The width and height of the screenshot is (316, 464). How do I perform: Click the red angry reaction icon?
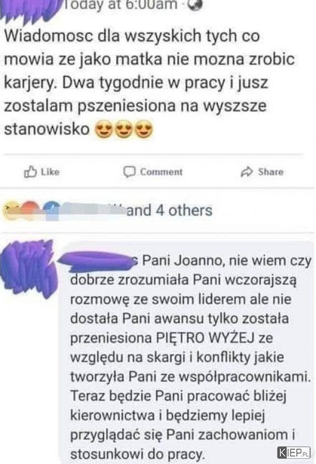[31, 210]
